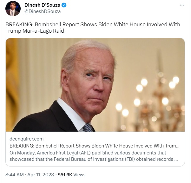Click the description line mentioning FBI obtained records
Viewport: 191px width, 183px height.
(94, 159)
